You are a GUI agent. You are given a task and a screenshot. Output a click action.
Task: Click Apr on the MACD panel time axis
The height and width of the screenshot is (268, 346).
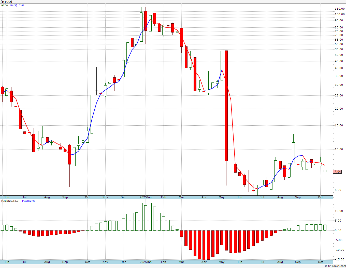(x=204, y=262)
